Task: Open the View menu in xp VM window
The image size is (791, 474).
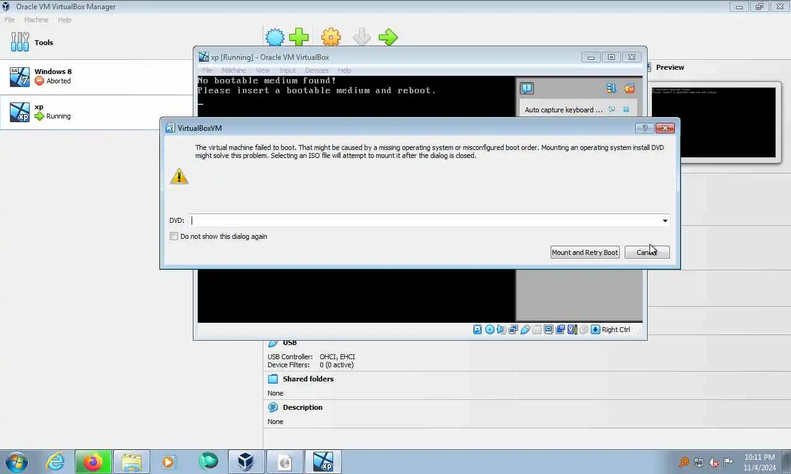Action: (x=263, y=70)
